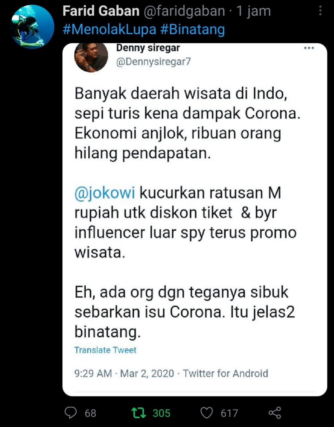Screen dimensions: 334x427
Task: Click the Translate Tweet link
Action: coord(105,350)
